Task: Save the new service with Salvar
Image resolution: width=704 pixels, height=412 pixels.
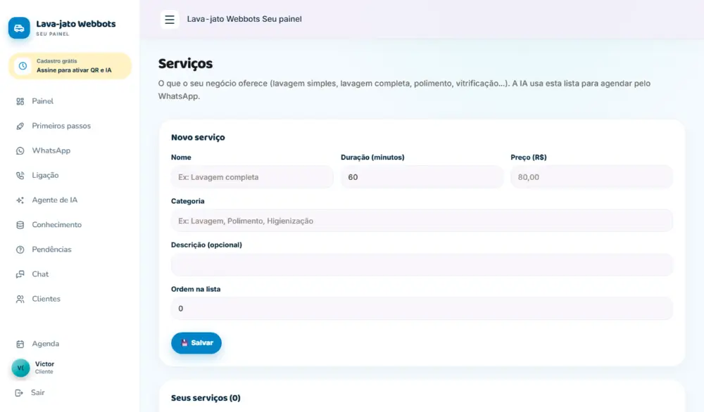Action: click(x=196, y=343)
